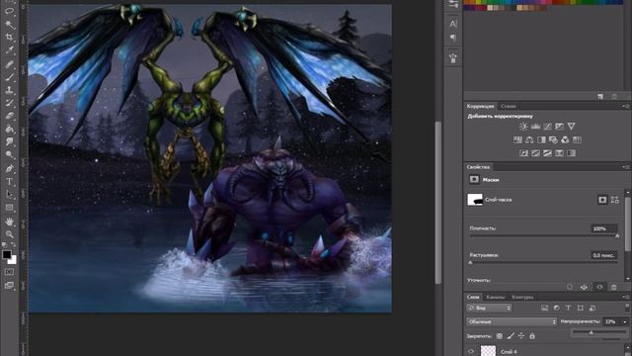This screenshot has width=632, height=356.
Task: Select the History Brush tool
Action: 10,103
